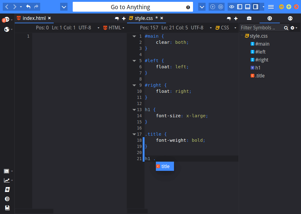This screenshot has height=214, width=301.
Task: Select #left symbol in tree
Action: 260,52
